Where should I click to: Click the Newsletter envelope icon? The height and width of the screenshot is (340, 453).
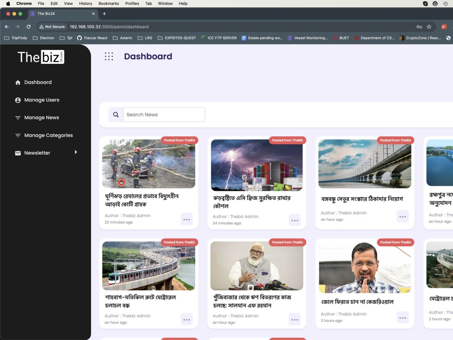pos(18,153)
